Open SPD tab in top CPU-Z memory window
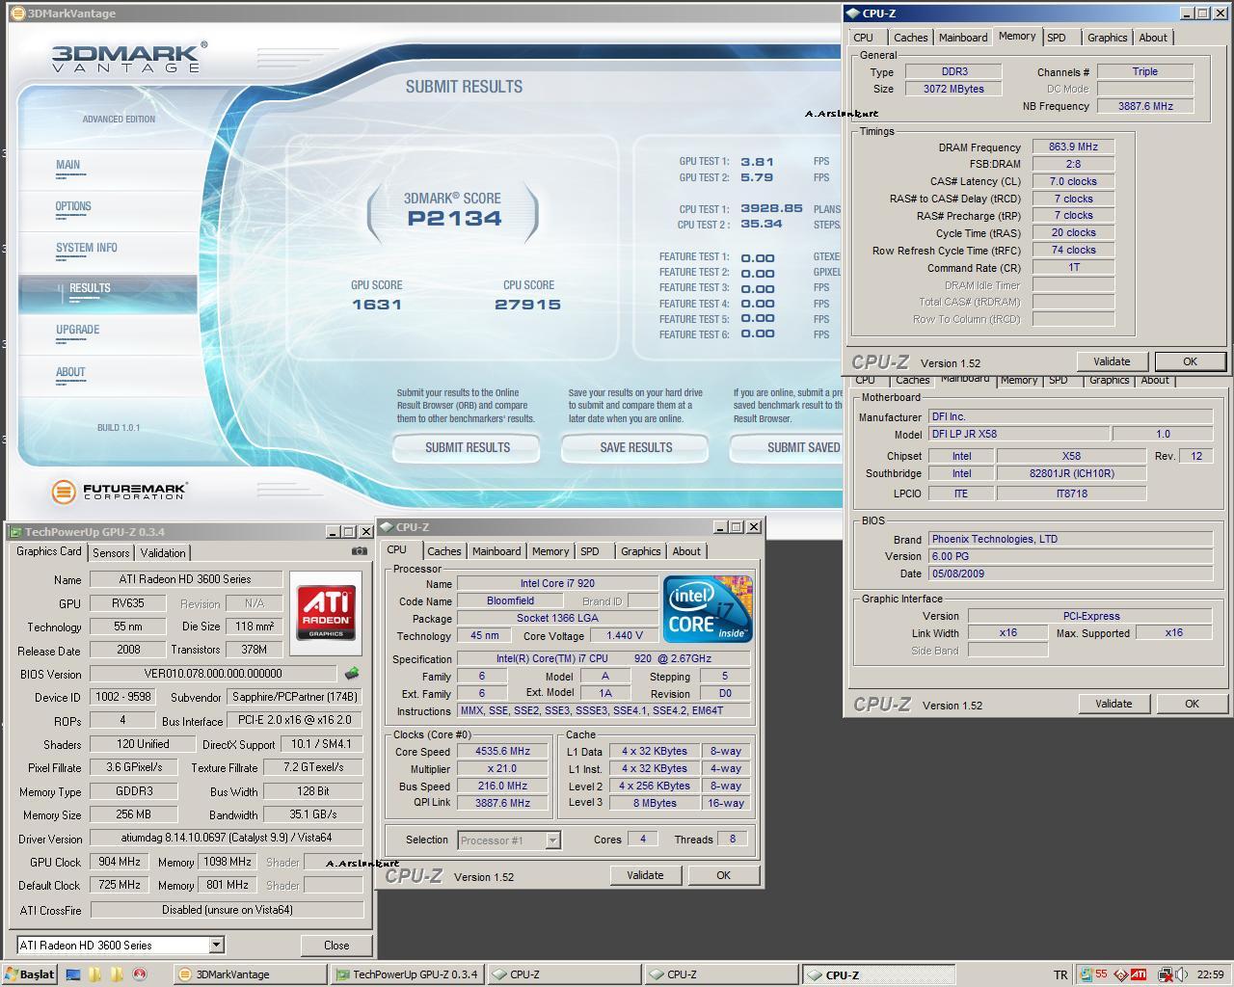The image size is (1234, 987). tap(1057, 38)
